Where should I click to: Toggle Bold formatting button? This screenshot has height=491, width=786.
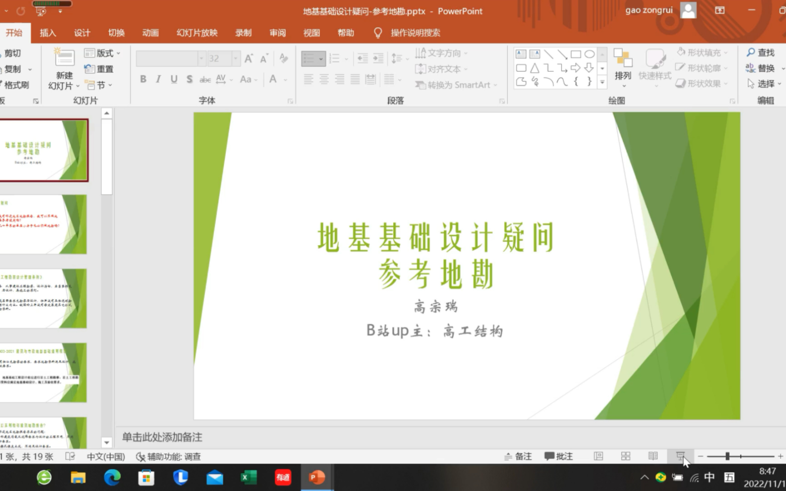[x=143, y=79]
